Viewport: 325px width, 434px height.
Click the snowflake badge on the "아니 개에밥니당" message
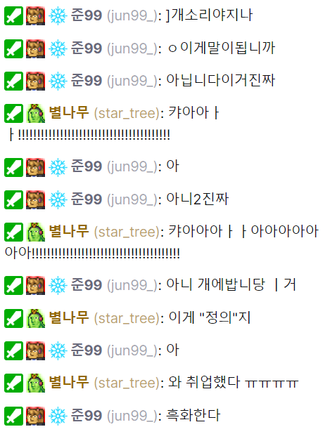tap(58, 285)
